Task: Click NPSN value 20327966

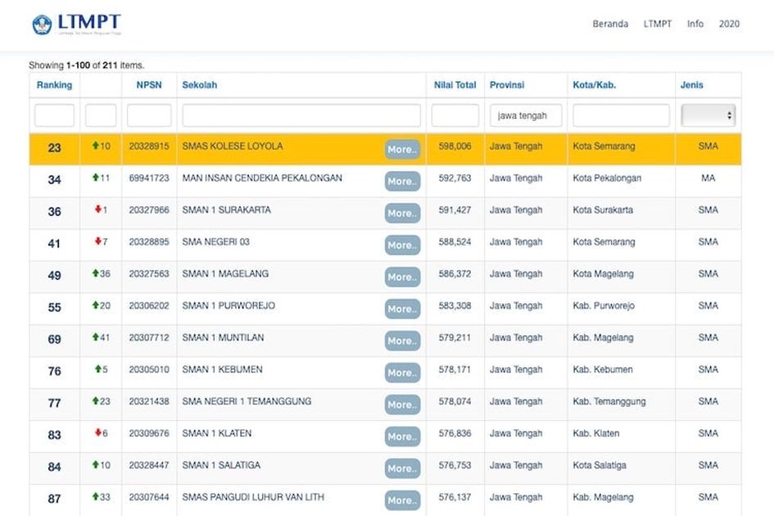Action: (x=149, y=210)
